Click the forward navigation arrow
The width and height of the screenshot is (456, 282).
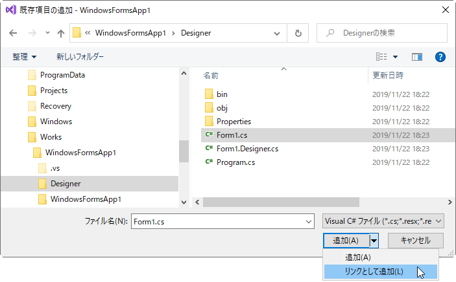pos(32,33)
